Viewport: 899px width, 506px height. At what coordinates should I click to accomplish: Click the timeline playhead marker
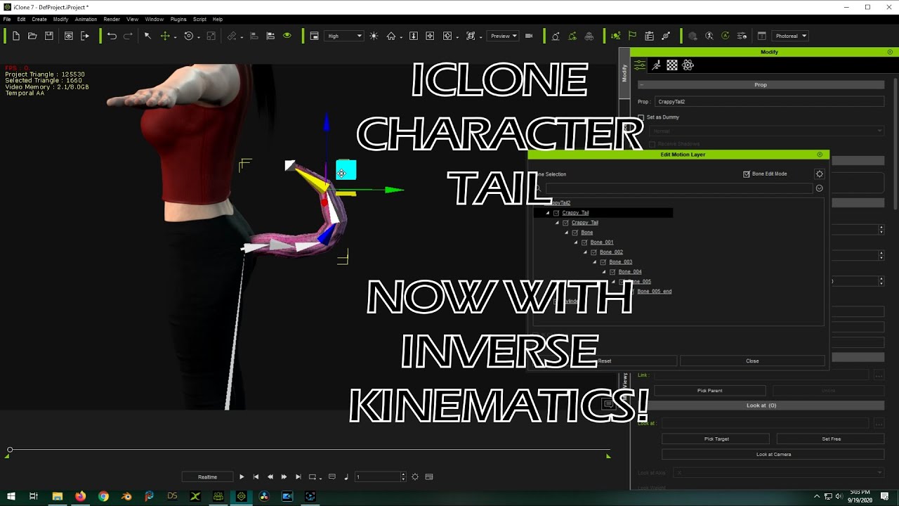[x=10, y=450]
